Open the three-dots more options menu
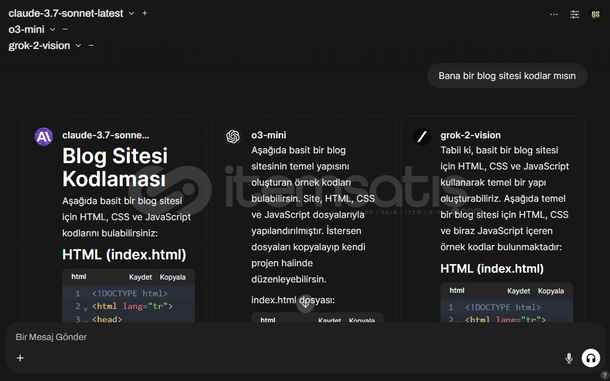Image resolution: width=610 pixels, height=381 pixels. (554, 14)
